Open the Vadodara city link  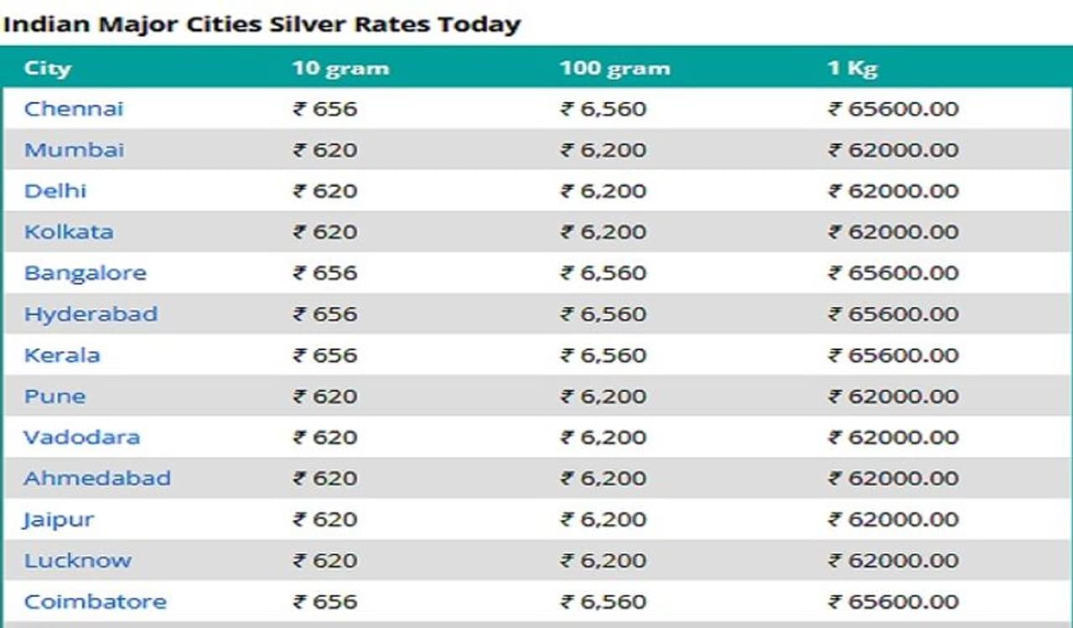(x=82, y=437)
